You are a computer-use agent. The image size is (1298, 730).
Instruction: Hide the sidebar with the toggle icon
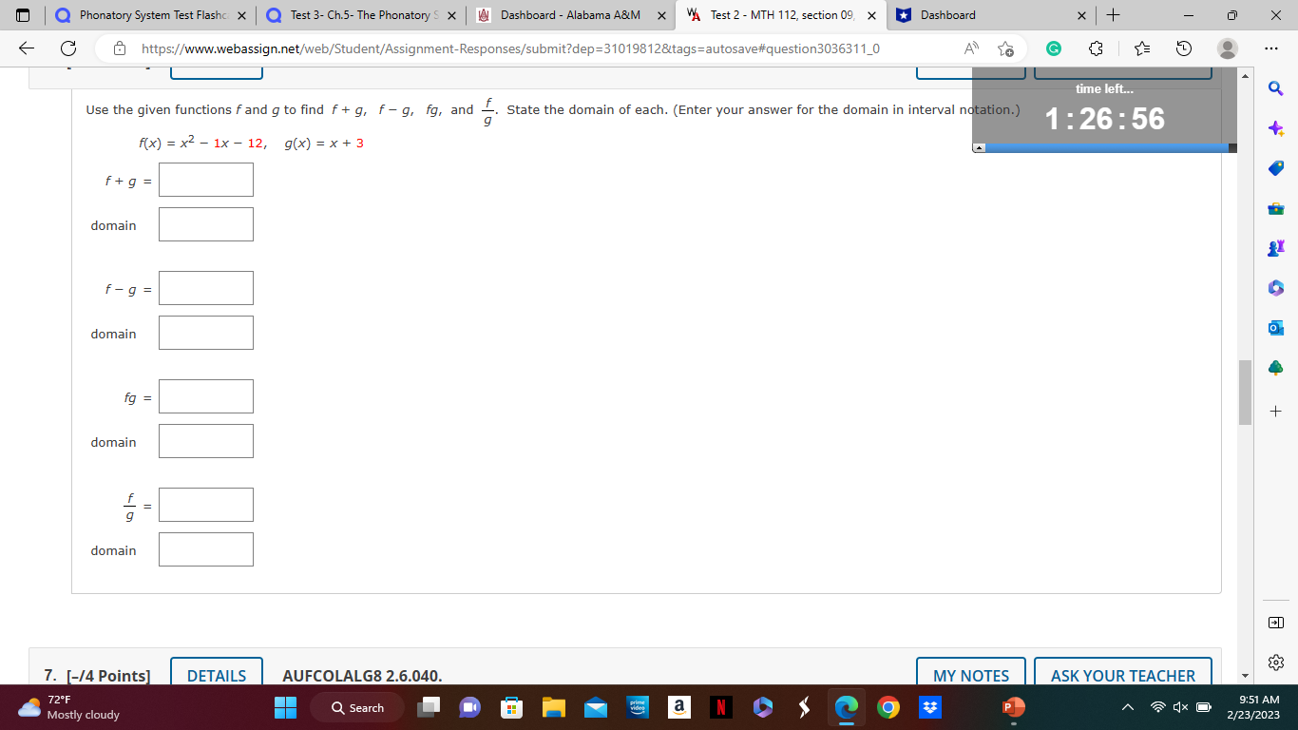pos(1275,622)
